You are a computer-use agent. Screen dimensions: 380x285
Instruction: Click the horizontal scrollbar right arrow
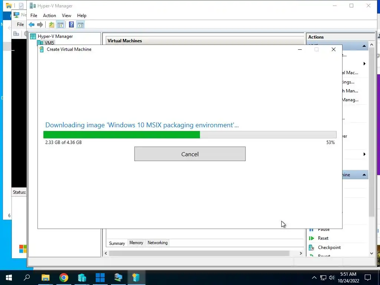pos(301,253)
